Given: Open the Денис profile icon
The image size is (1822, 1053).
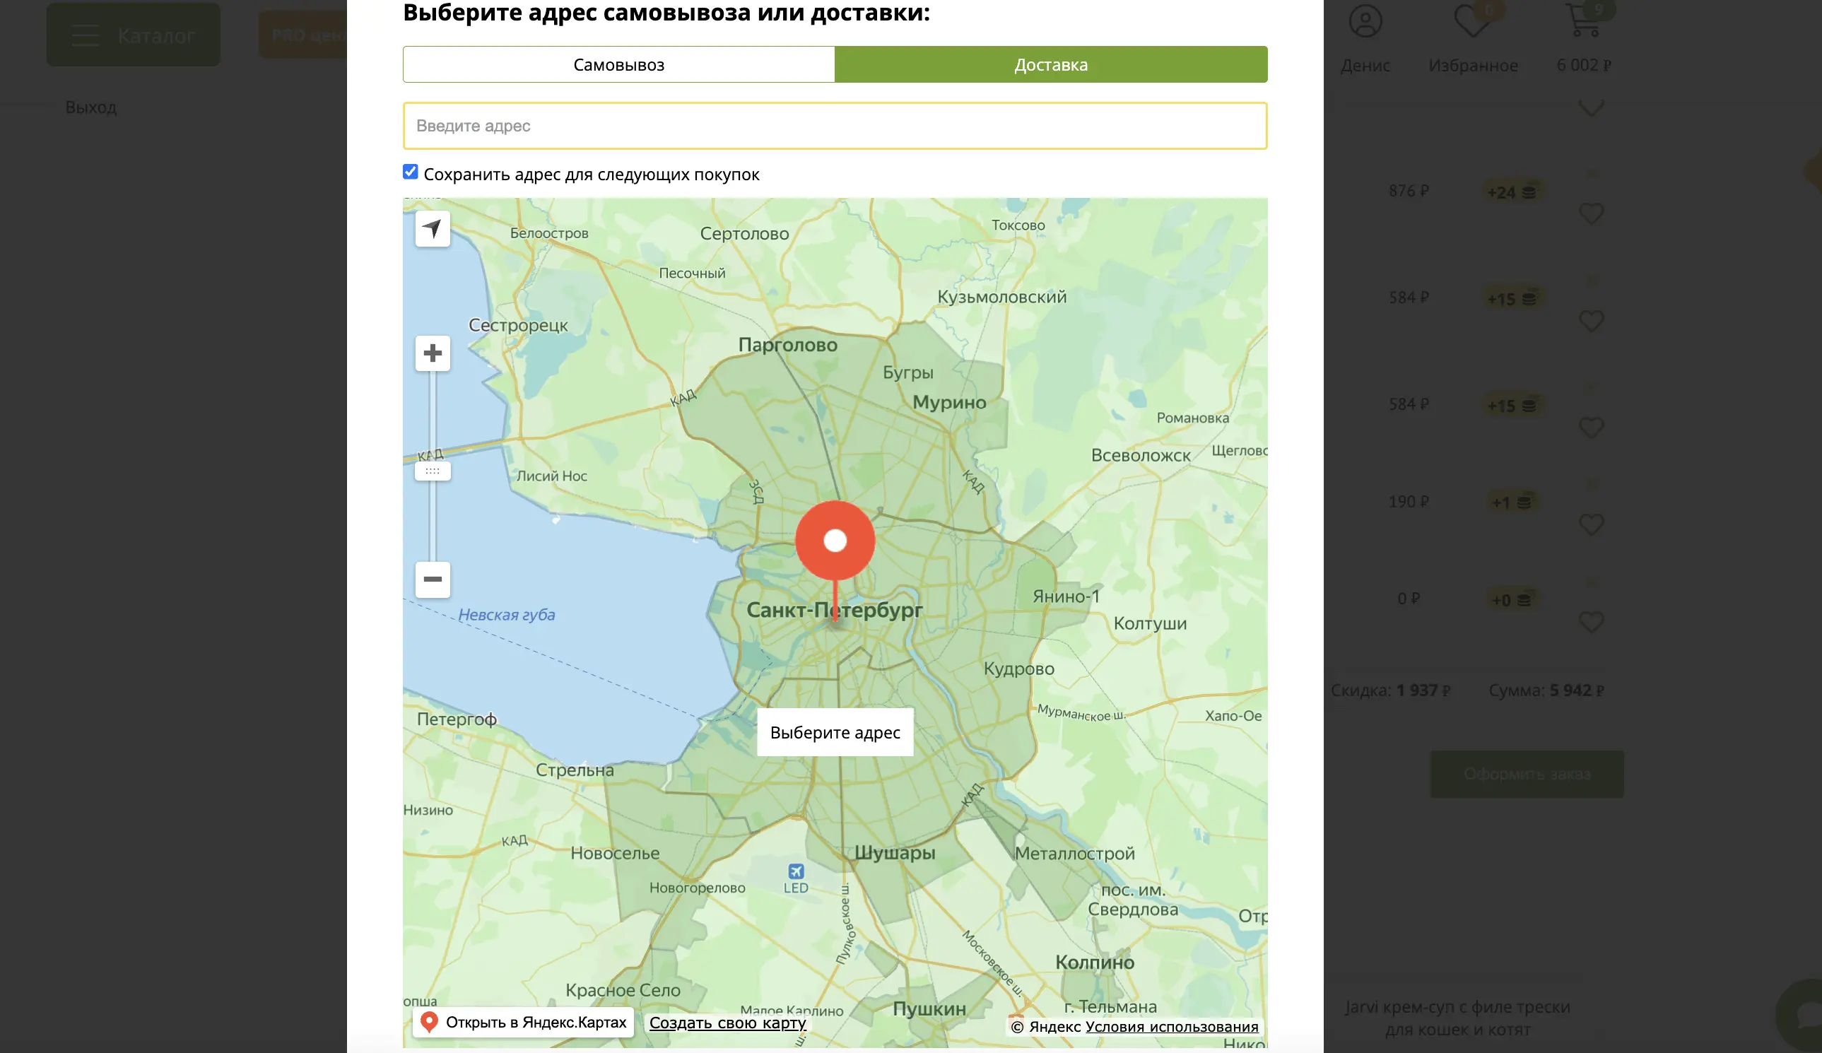Looking at the screenshot, I should tap(1365, 22).
